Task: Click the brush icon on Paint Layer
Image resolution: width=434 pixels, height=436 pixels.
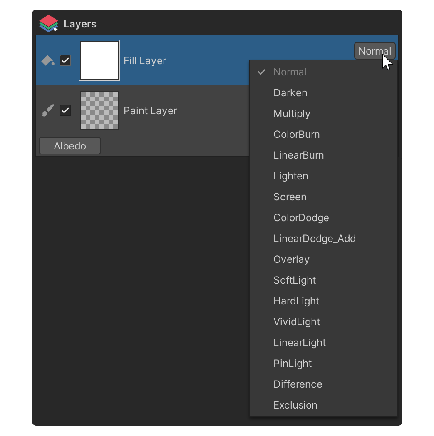Action: tap(48, 110)
